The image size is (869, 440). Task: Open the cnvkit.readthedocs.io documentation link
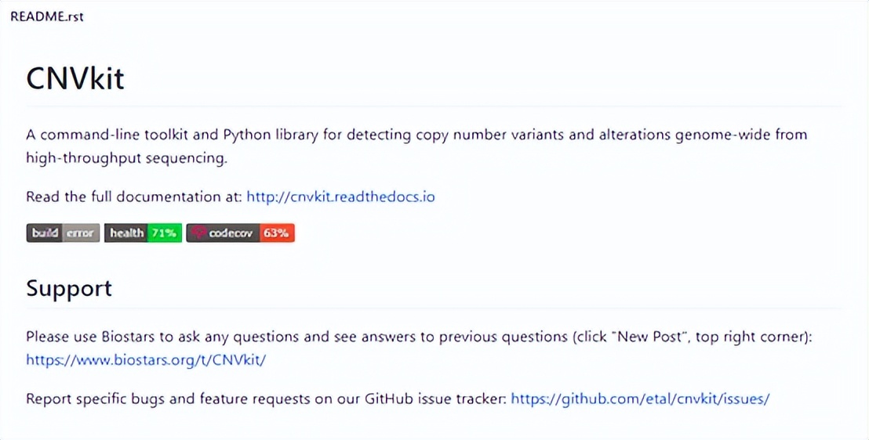pyautogui.click(x=340, y=197)
